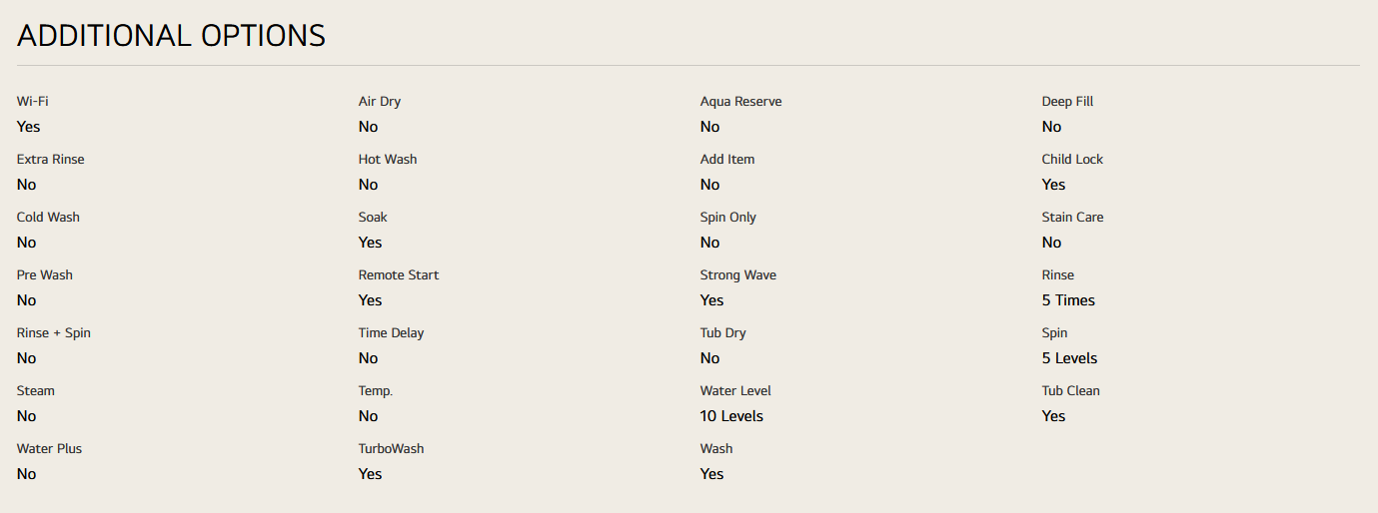1378x513 pixels.
Task: Click the Stain Care label
Action: pos(1072,218)
